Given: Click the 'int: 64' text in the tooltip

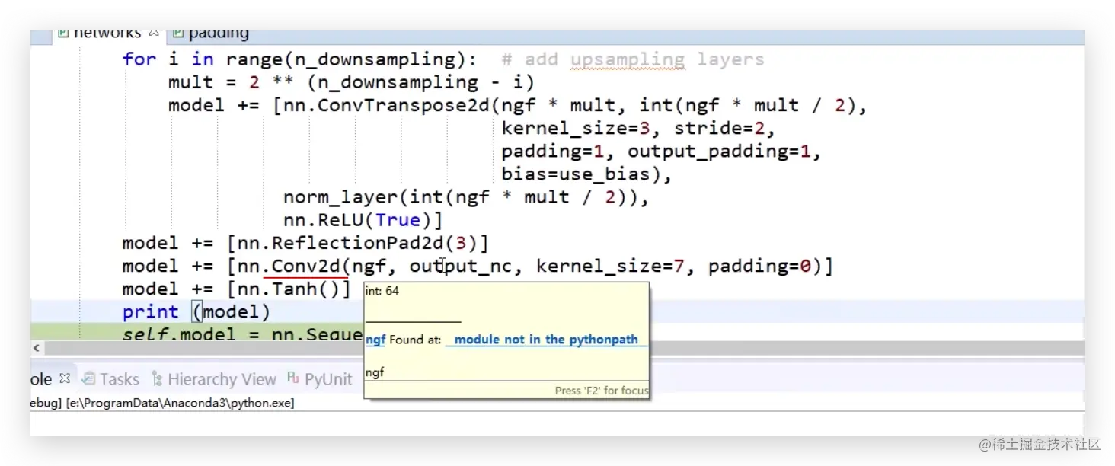Looking at the screenshot, I should [382, 291].
